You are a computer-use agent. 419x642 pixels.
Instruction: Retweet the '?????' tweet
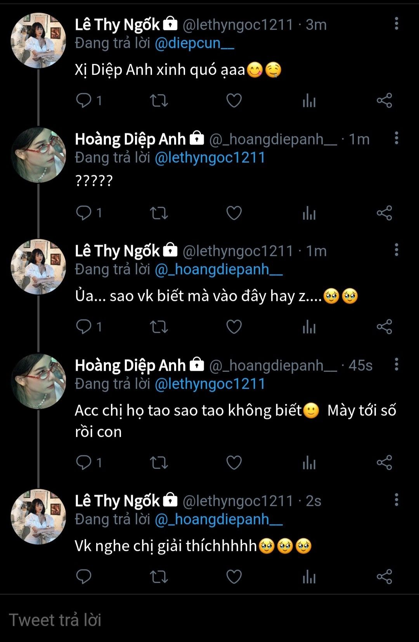tap(159, 213)
